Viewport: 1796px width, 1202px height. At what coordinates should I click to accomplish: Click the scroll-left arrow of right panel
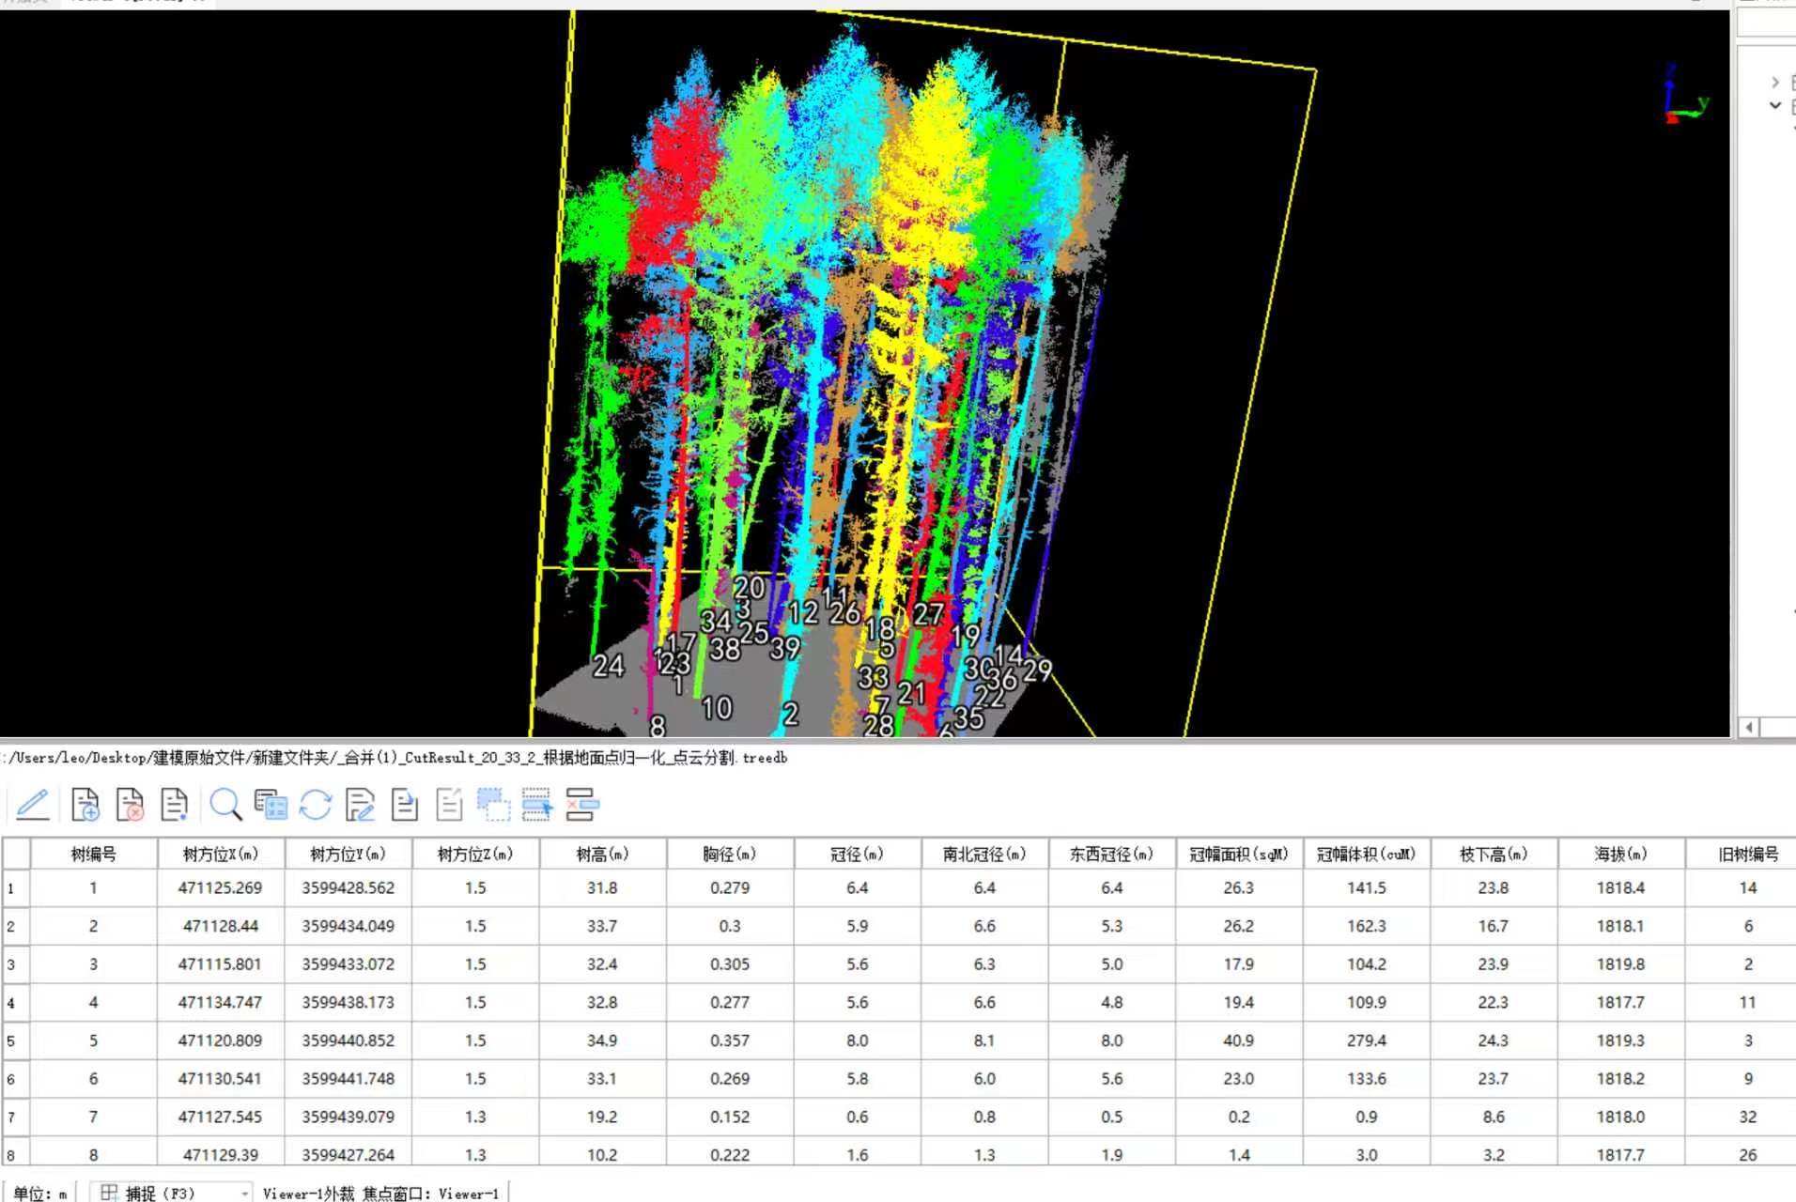(1749, 727)
